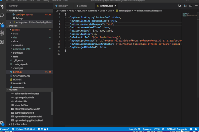This screenshot has width=199, height=132.
Task: Click Open Settings UI icon in editor toolbar
Action: pyautogui.click(x=185, y=6)
